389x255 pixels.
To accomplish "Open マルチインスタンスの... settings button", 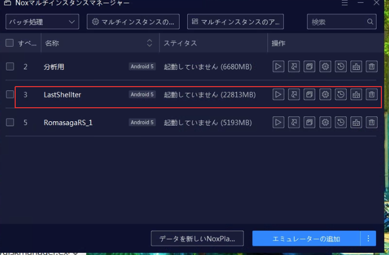I will (x=133, y=22).
